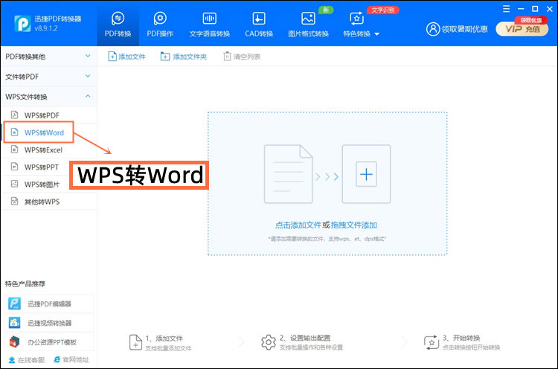Select WPS转PDF in sidebar
The image size is (558, 369).
pyautogui.click(x=48, y=115)
